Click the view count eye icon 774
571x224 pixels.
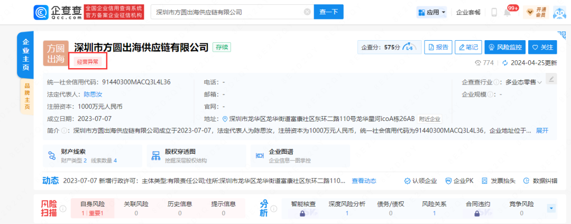coord(478,63)
